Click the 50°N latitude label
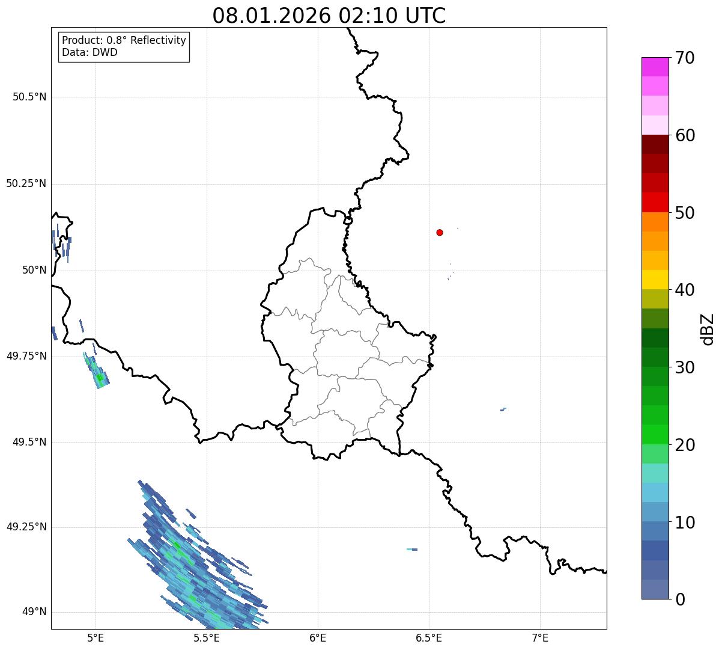 pos(33,270)
